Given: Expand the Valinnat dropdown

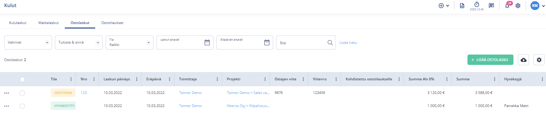Looking at the screenshot, I should coord(28,42).
